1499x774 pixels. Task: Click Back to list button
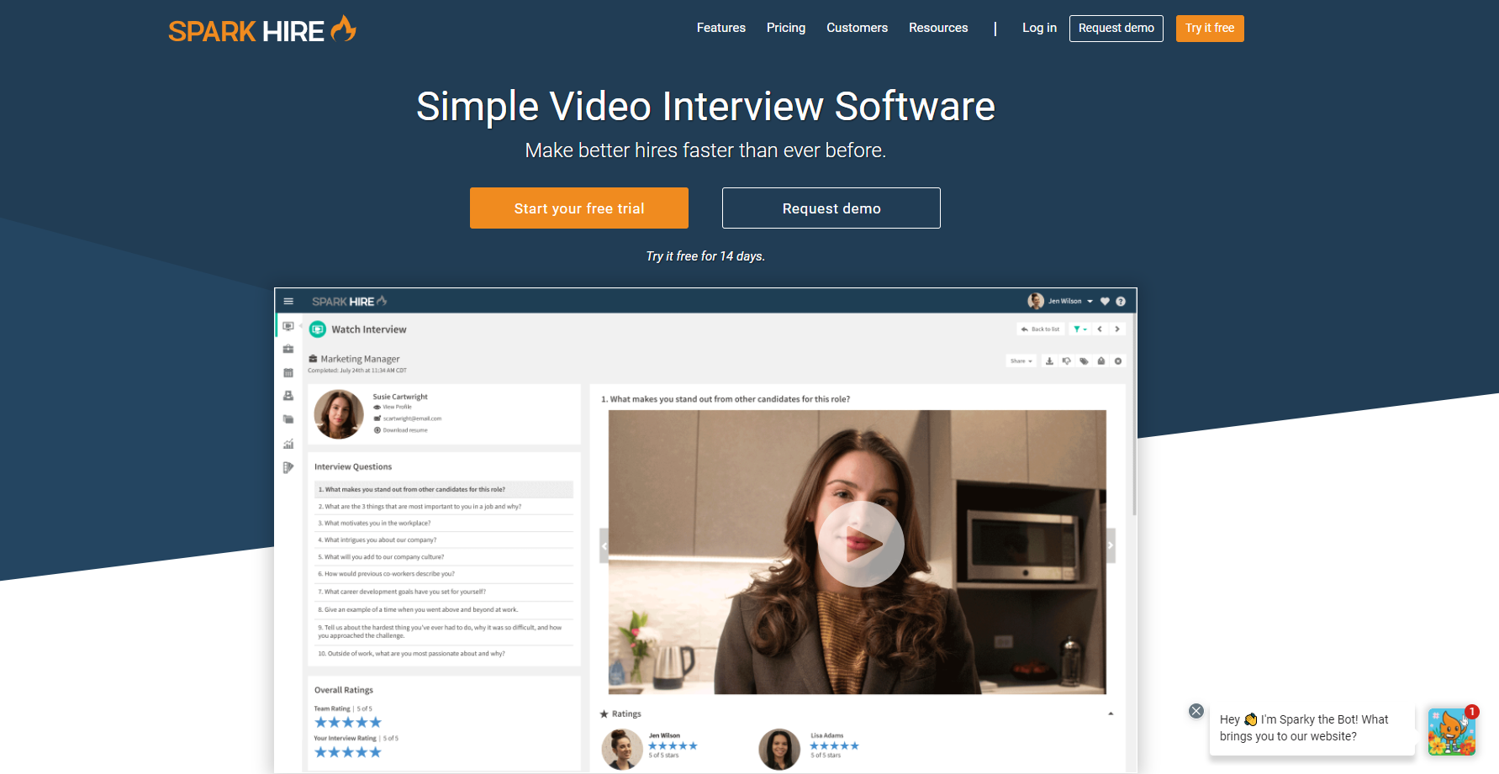coord(1041,329)
